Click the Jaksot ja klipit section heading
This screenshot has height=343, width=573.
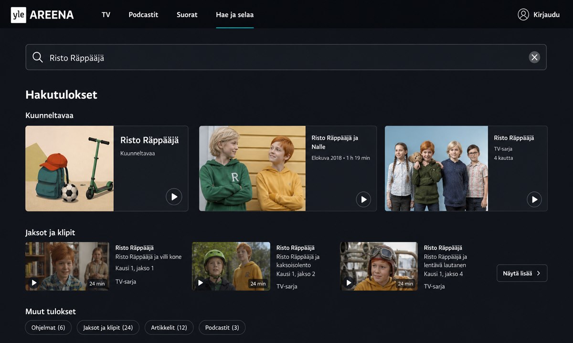[50, 232]
